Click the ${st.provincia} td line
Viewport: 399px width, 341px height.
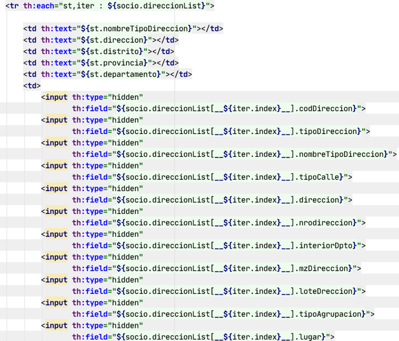[101, 63]
